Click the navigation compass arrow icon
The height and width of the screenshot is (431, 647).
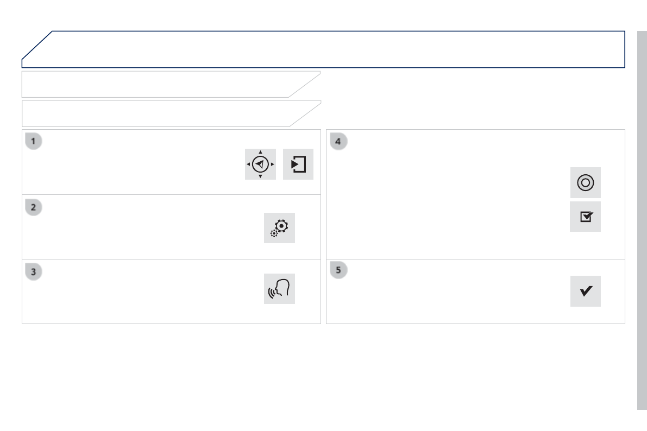click(260, 164)
